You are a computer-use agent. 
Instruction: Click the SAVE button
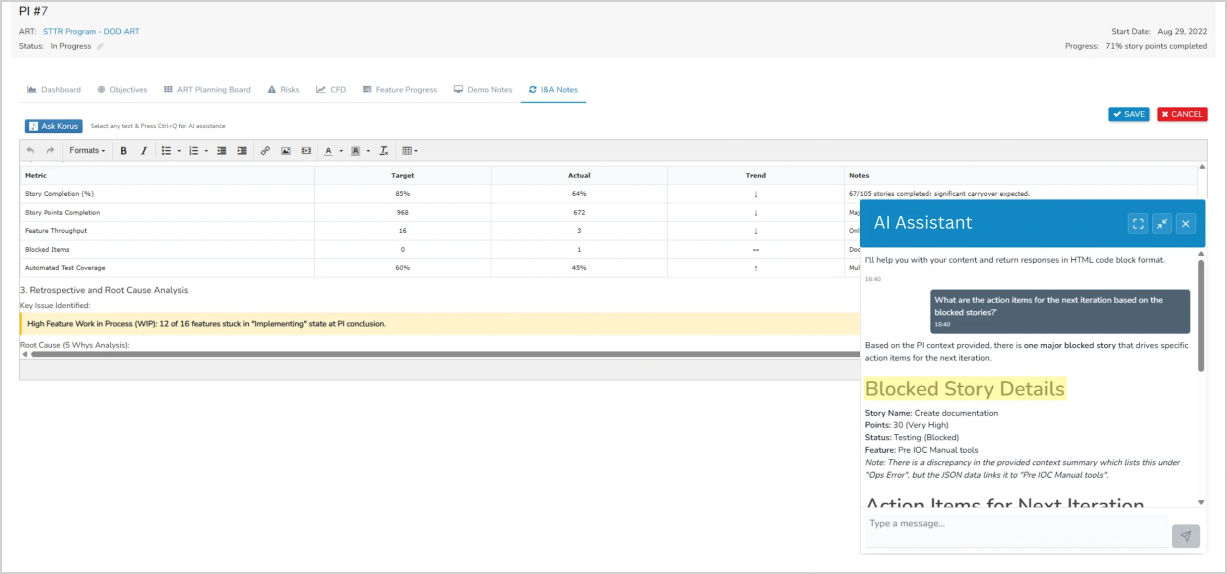(1128, 114)
